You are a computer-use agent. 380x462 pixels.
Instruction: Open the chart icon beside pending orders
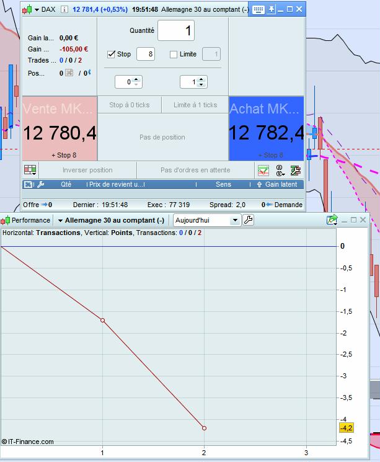tap(263, 170)
